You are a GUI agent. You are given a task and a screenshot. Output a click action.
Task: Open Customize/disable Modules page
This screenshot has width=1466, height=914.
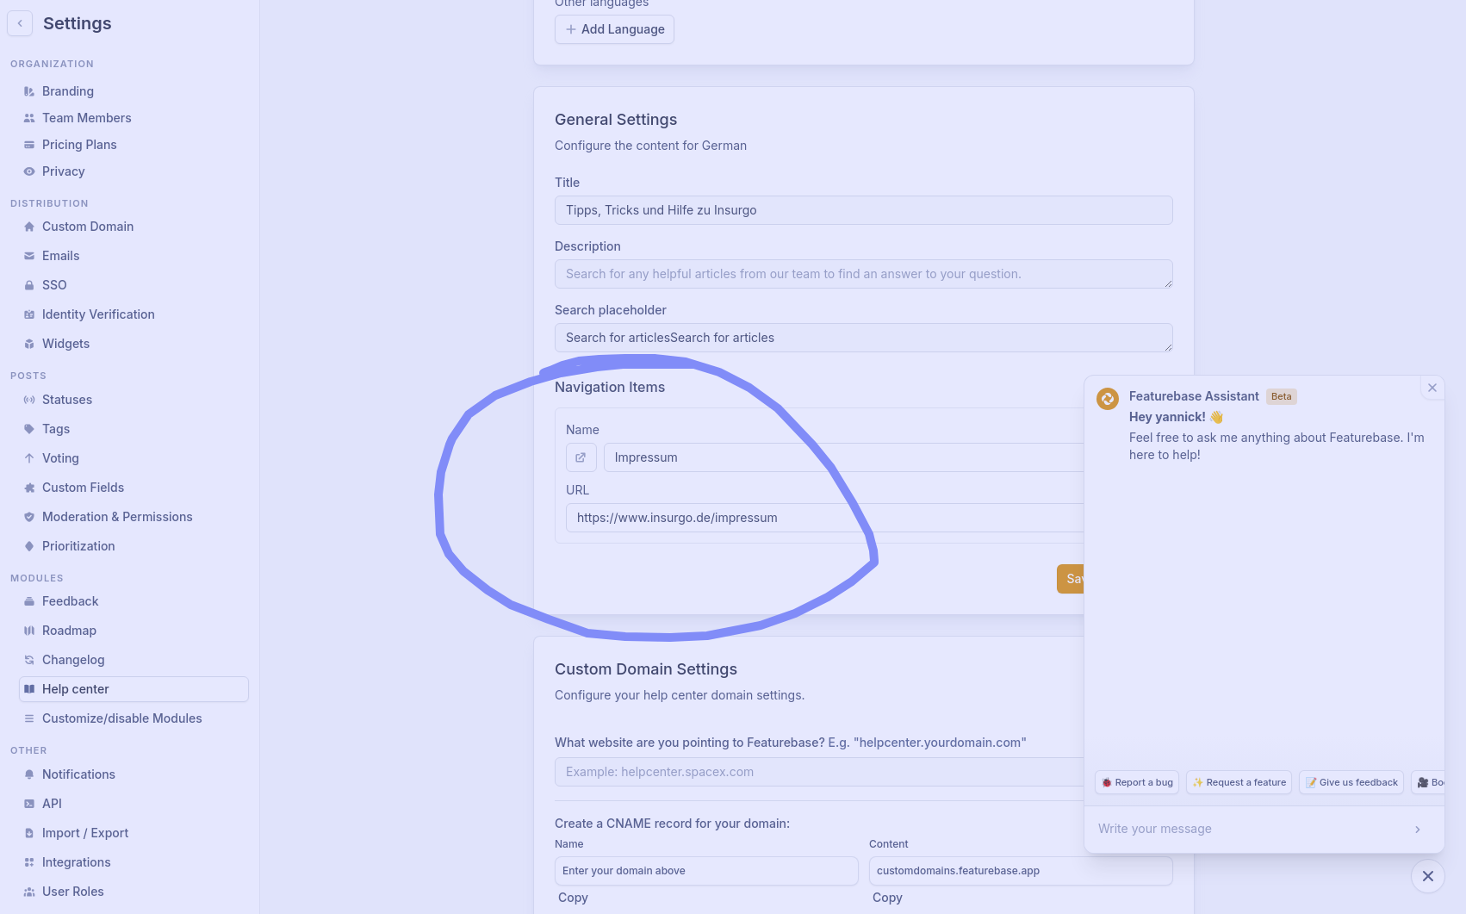pos(121,718)
